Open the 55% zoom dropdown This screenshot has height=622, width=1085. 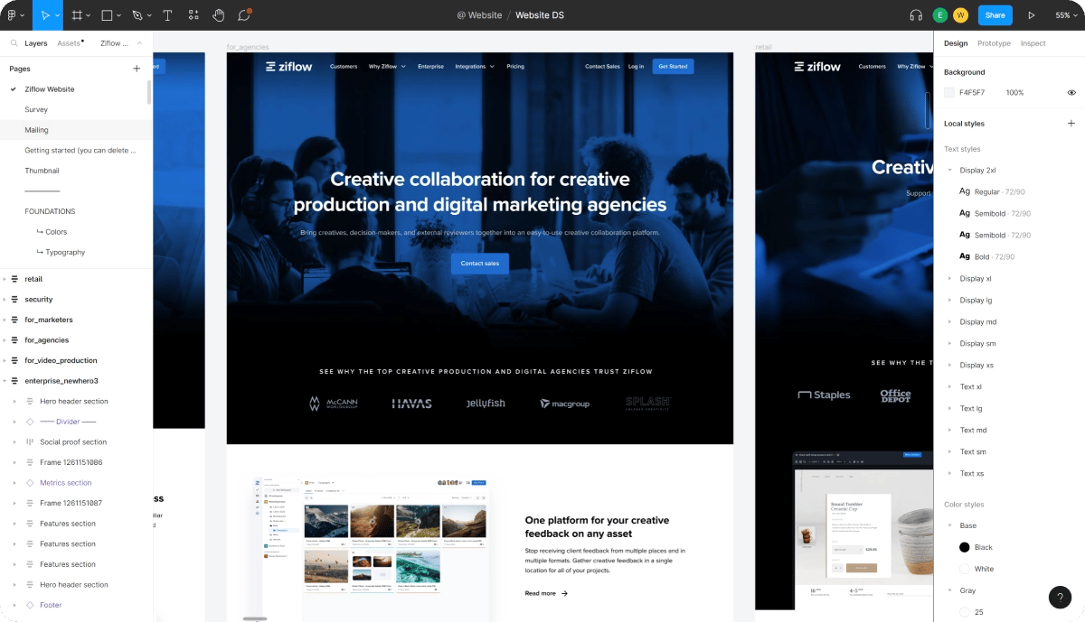coord(1065,15)
